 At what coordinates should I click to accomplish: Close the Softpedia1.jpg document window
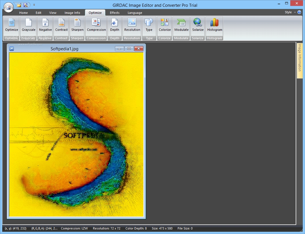[138, 49]
